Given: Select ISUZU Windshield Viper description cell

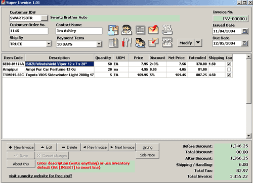Looking at the screenshot, I should click(60, 64).
